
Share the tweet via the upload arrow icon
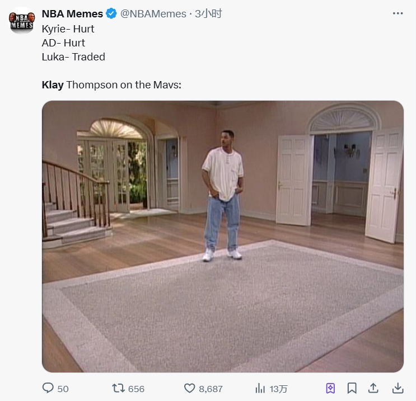point(373,388)
